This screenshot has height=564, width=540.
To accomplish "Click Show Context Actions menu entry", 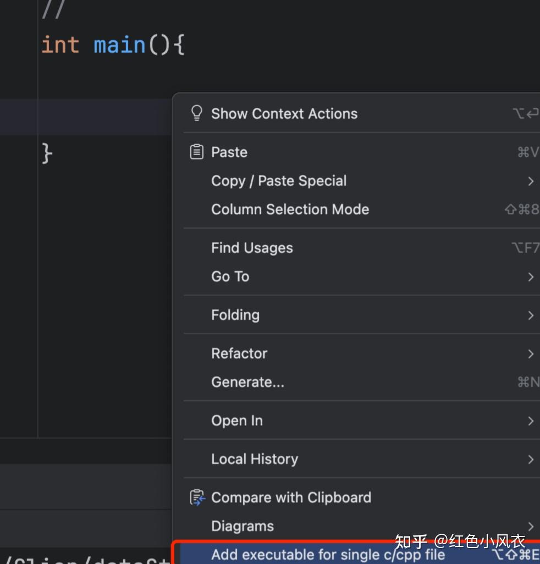I will [284, 114].
